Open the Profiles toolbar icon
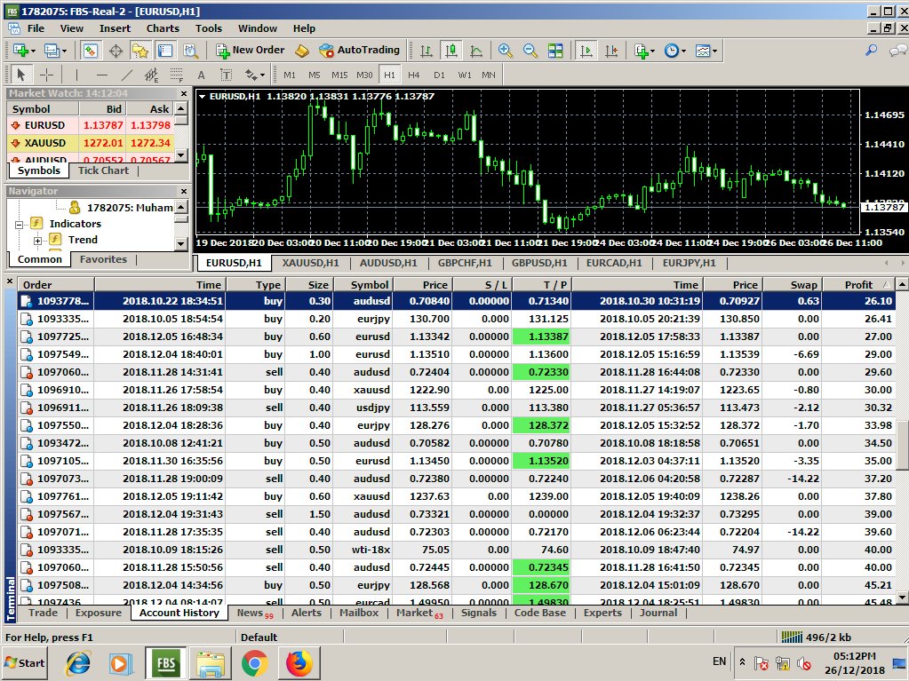The width and height of the screenshot is (909, 681). pyautogui.click(x=54, y=51)
